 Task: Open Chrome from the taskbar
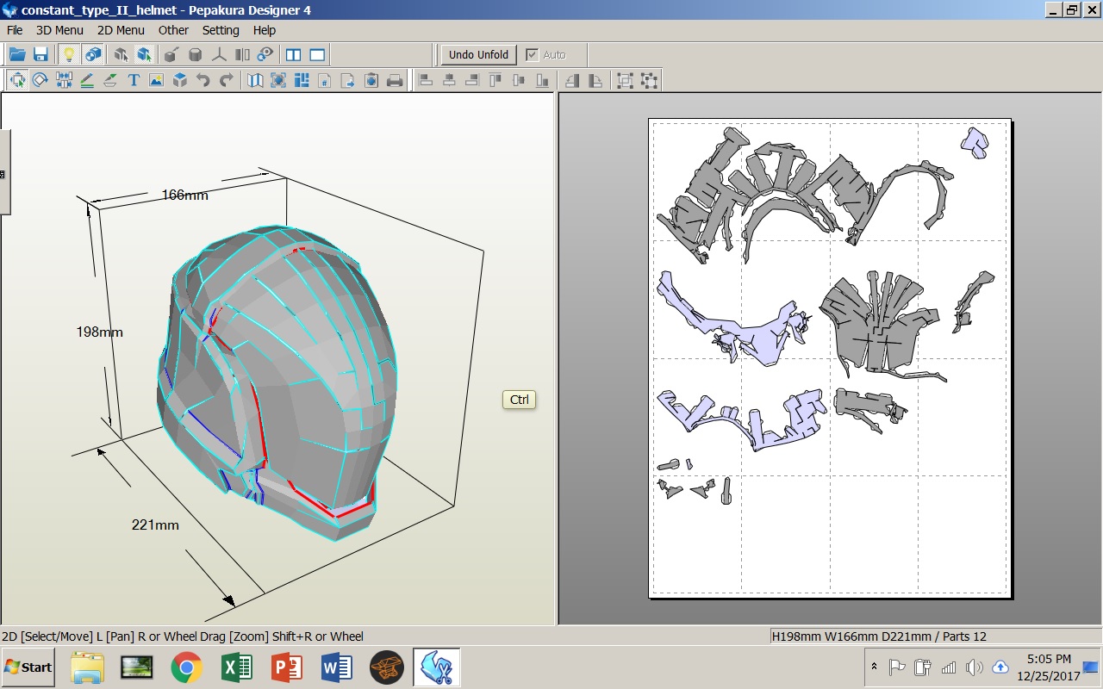(186, 667)
